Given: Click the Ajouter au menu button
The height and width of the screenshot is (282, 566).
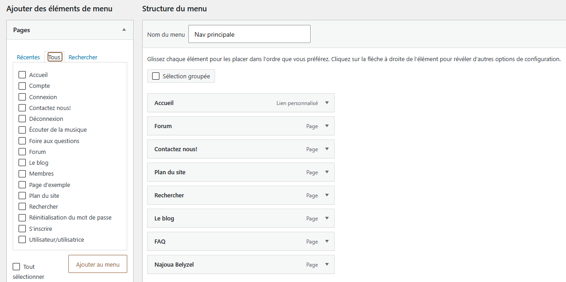Looking at the screenshot, I should click(98, 264).
